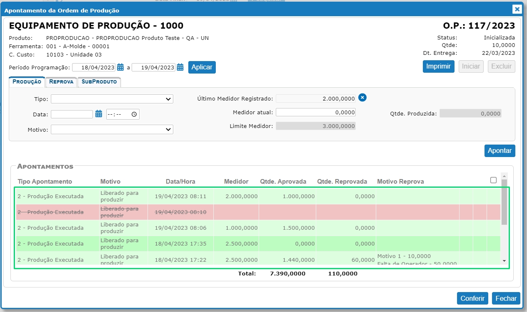Viewport: 527px width, 312px height.
Task: Select the struck-through row dated 19/04/2023 08:10
Action: tap(258, 212)
